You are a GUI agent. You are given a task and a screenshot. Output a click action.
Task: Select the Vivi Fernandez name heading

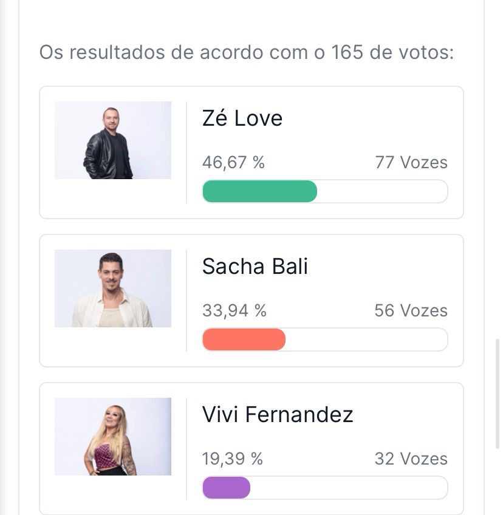[x=278, y=415]
